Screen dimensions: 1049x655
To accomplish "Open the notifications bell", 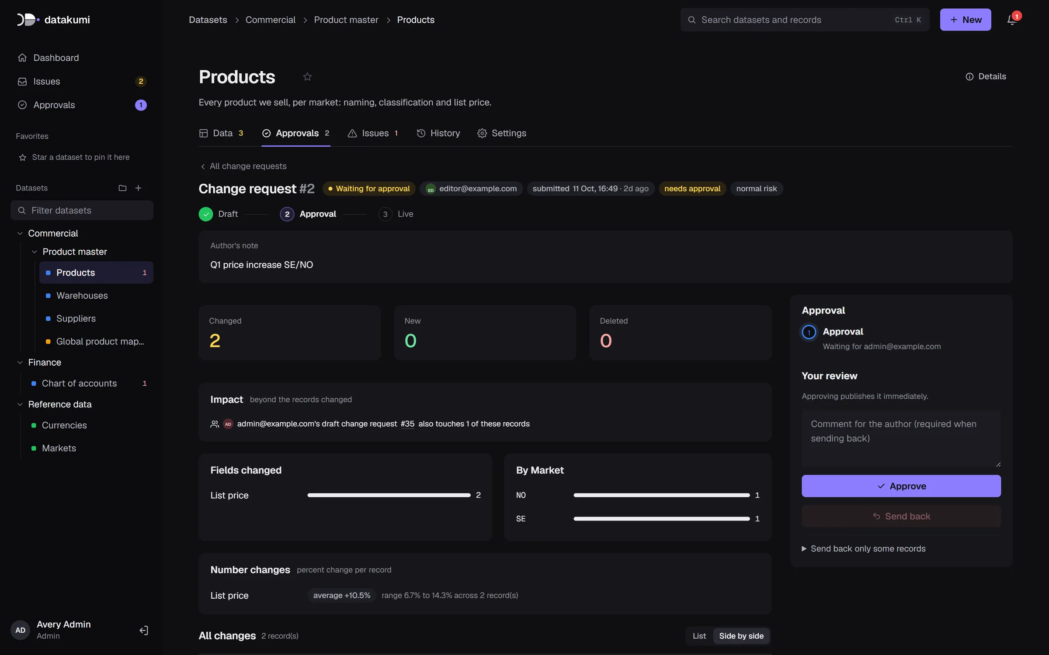I will coord(1011,20).
